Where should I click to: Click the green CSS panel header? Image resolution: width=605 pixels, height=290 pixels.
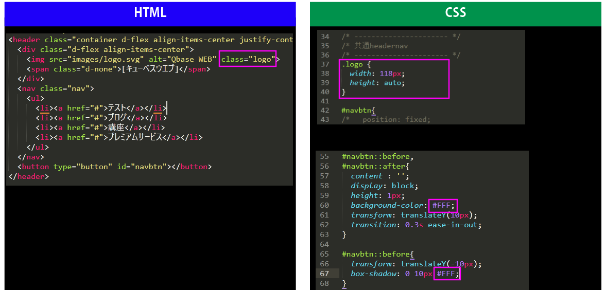455,13
